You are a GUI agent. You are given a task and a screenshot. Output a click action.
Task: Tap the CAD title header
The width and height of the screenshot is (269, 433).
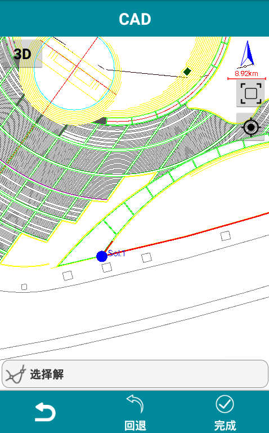(134, 19)
